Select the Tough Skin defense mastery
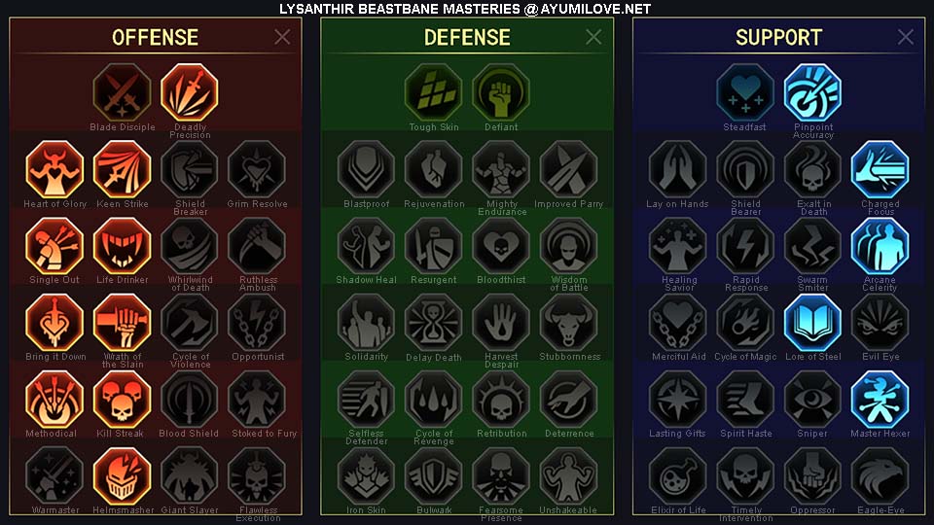 433,93
